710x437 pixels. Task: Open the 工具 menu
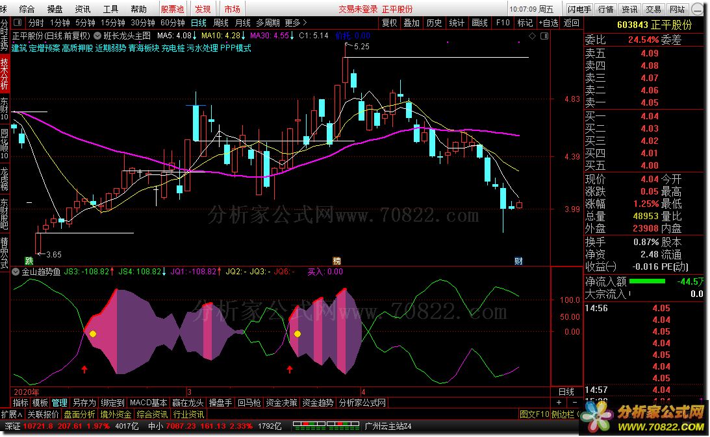pyautogui.click(x=110, y=9)
